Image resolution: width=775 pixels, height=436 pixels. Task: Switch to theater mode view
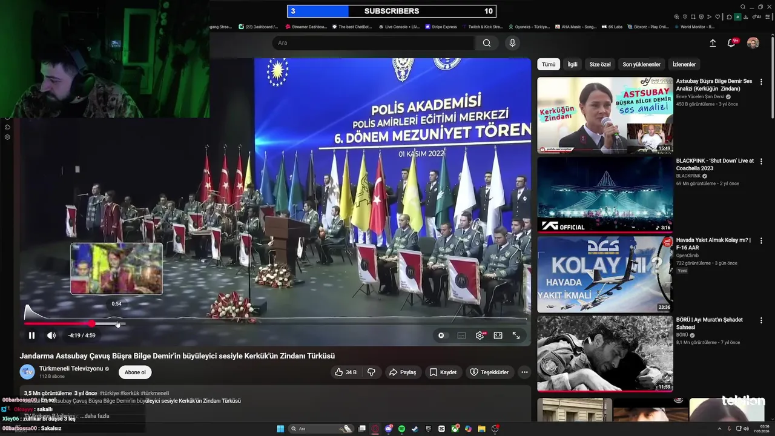tap(498, 335)
